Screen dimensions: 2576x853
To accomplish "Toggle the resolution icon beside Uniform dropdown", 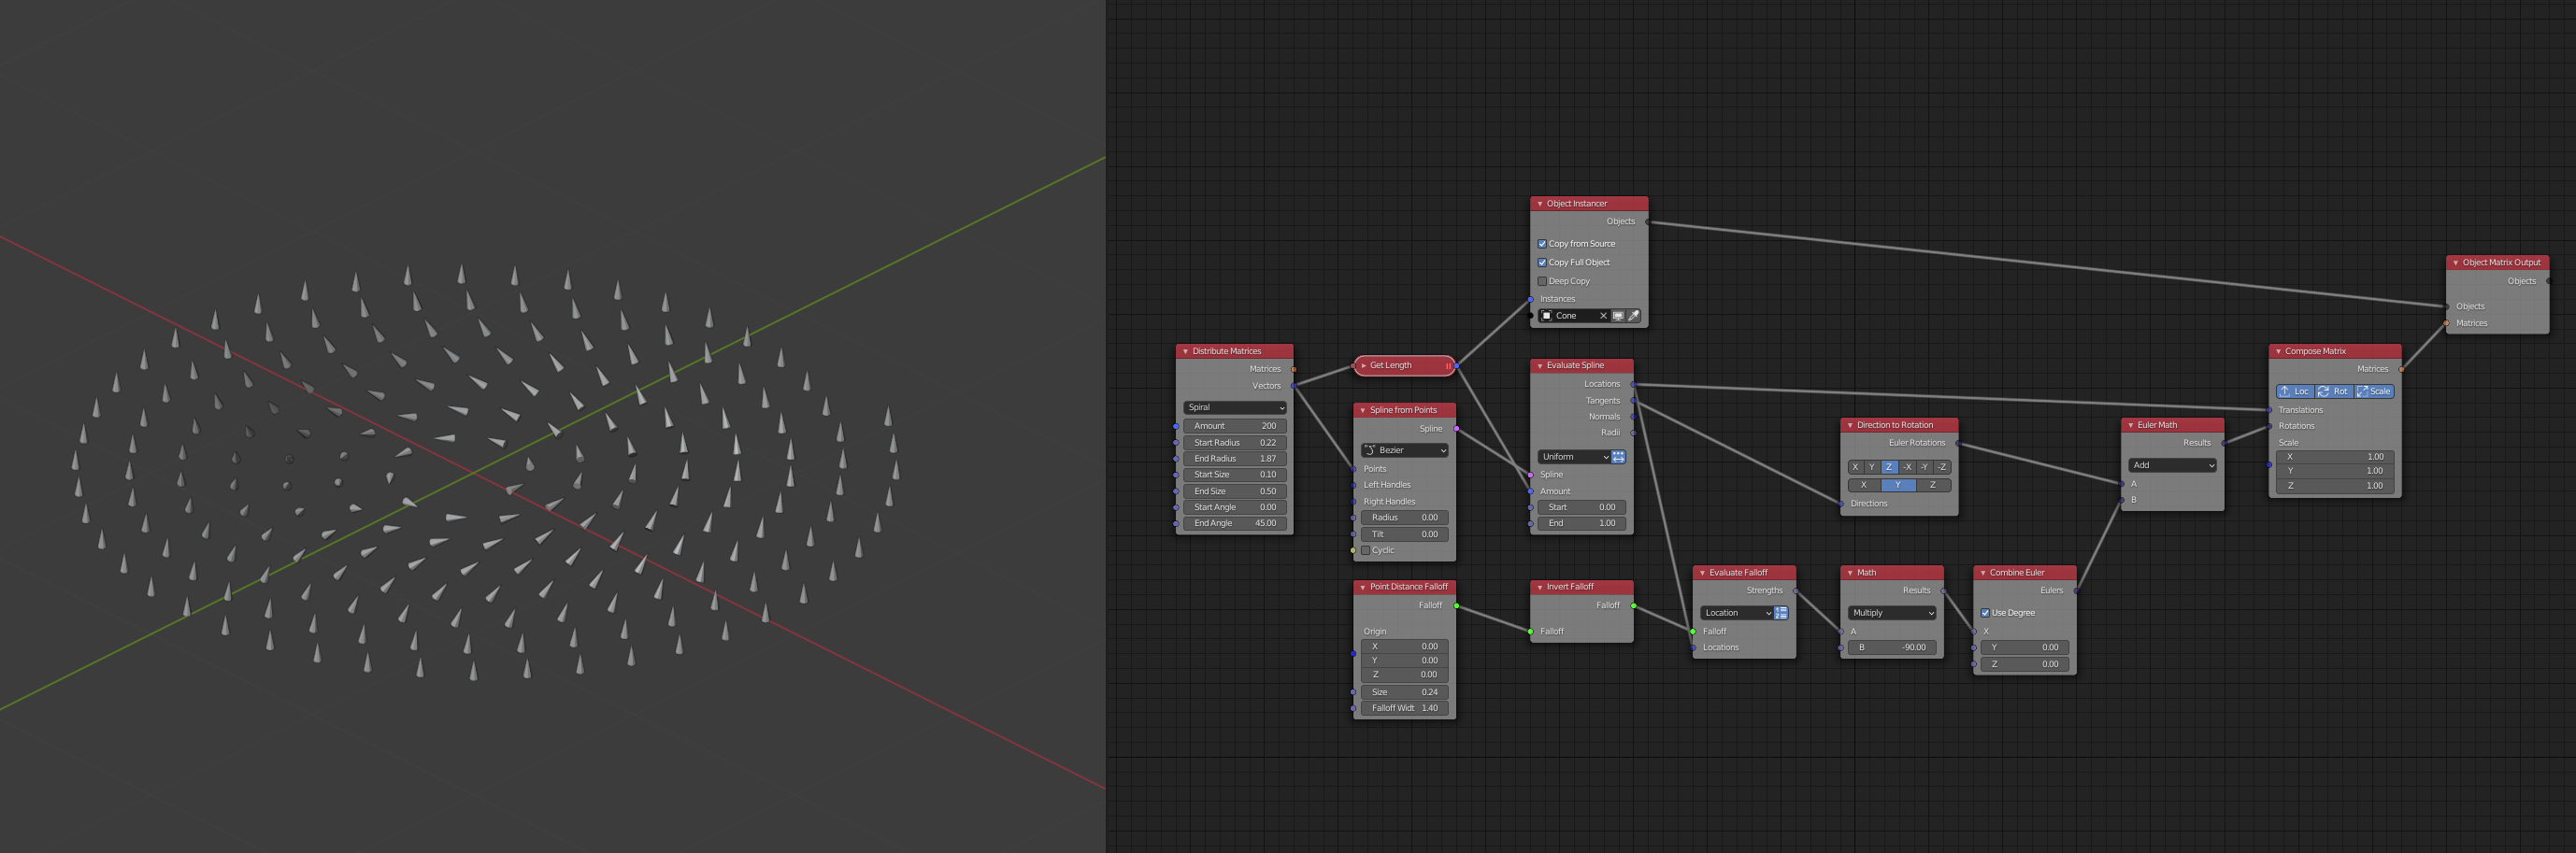I will pyautogui.click(x=1618, y=457).
